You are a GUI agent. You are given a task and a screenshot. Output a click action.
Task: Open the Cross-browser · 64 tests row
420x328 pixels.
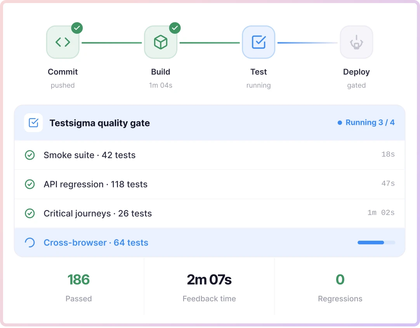click(210, 243)
